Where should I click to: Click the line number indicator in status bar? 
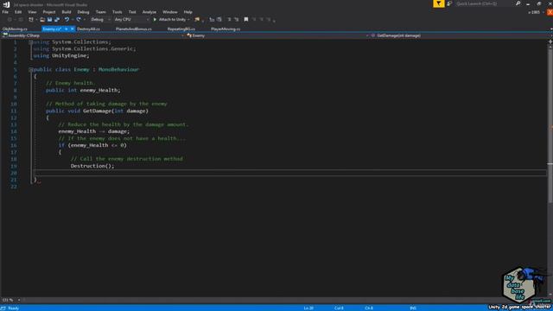click(x=308, y=308)
